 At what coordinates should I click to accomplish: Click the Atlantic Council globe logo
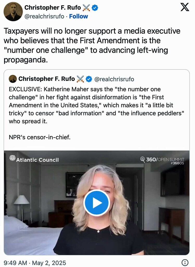(x=12, y=158)
